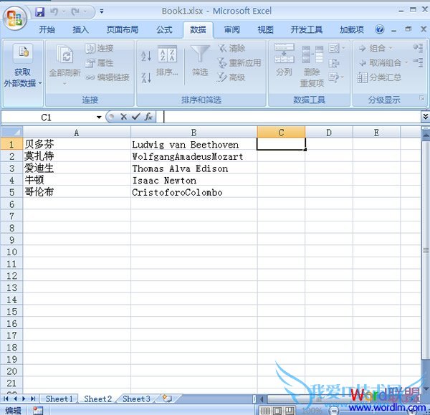
Task: Go to the last sheet tab arrow
Action: coord(33,399)
